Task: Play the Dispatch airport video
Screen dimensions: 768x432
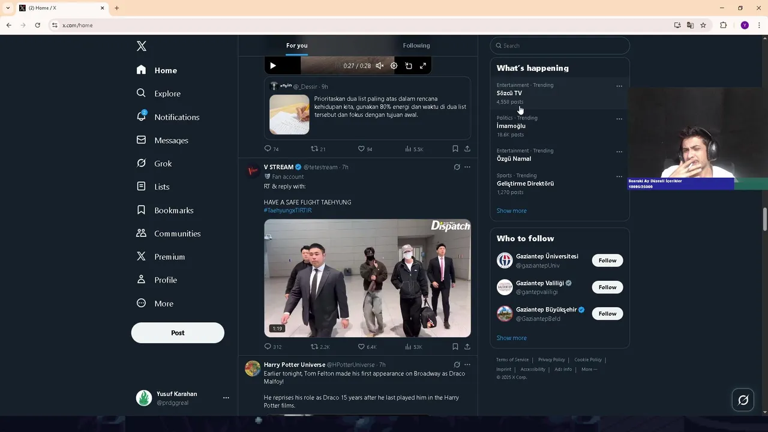Action: pyautogui.click(x=367, y=278)
